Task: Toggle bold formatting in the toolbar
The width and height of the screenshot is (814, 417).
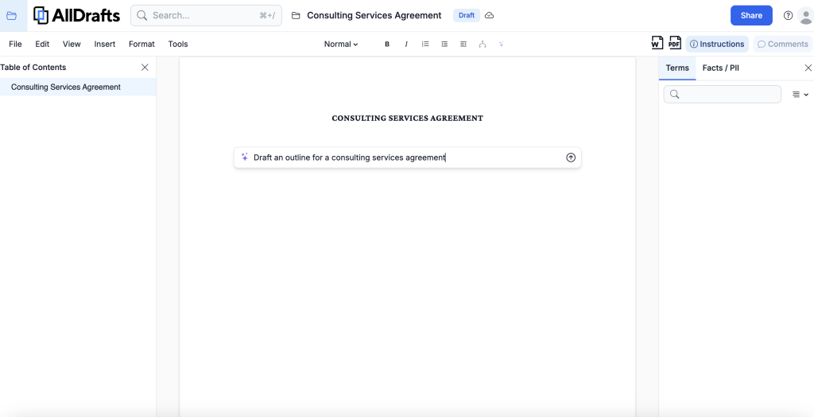Action: click(387, 45)
